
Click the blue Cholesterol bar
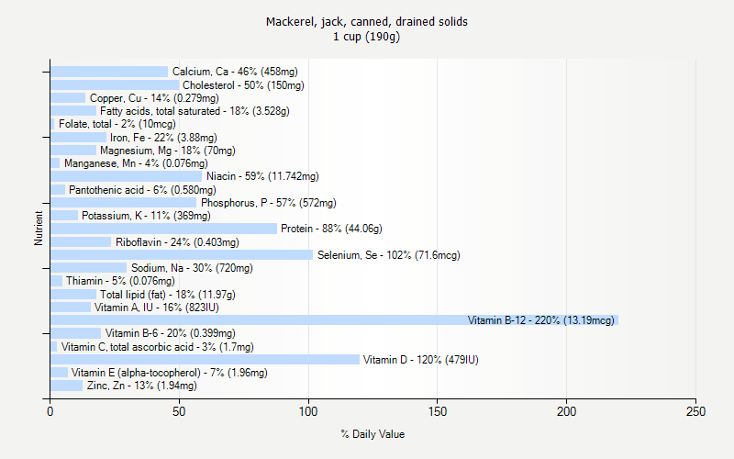(x=115, y=84)
